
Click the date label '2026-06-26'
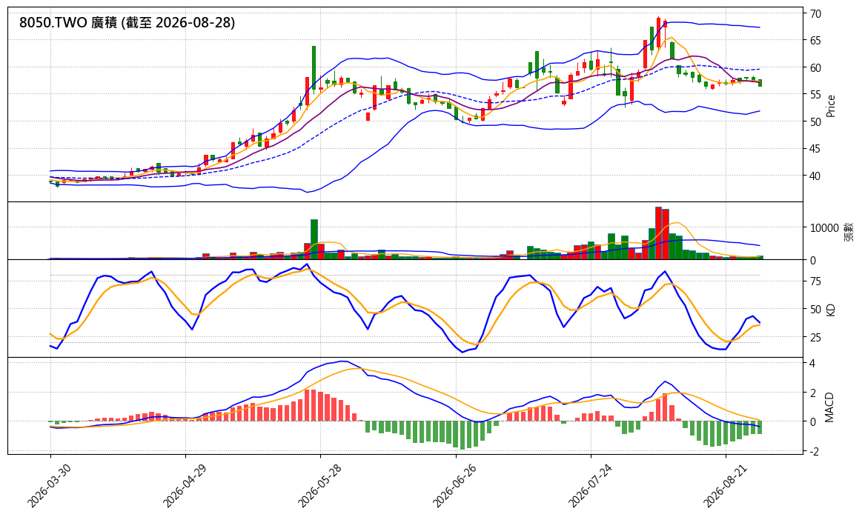click(454, 484)
